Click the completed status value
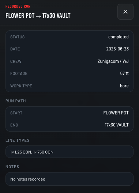This screenshot has height=193, width=139. coord(119,37)
